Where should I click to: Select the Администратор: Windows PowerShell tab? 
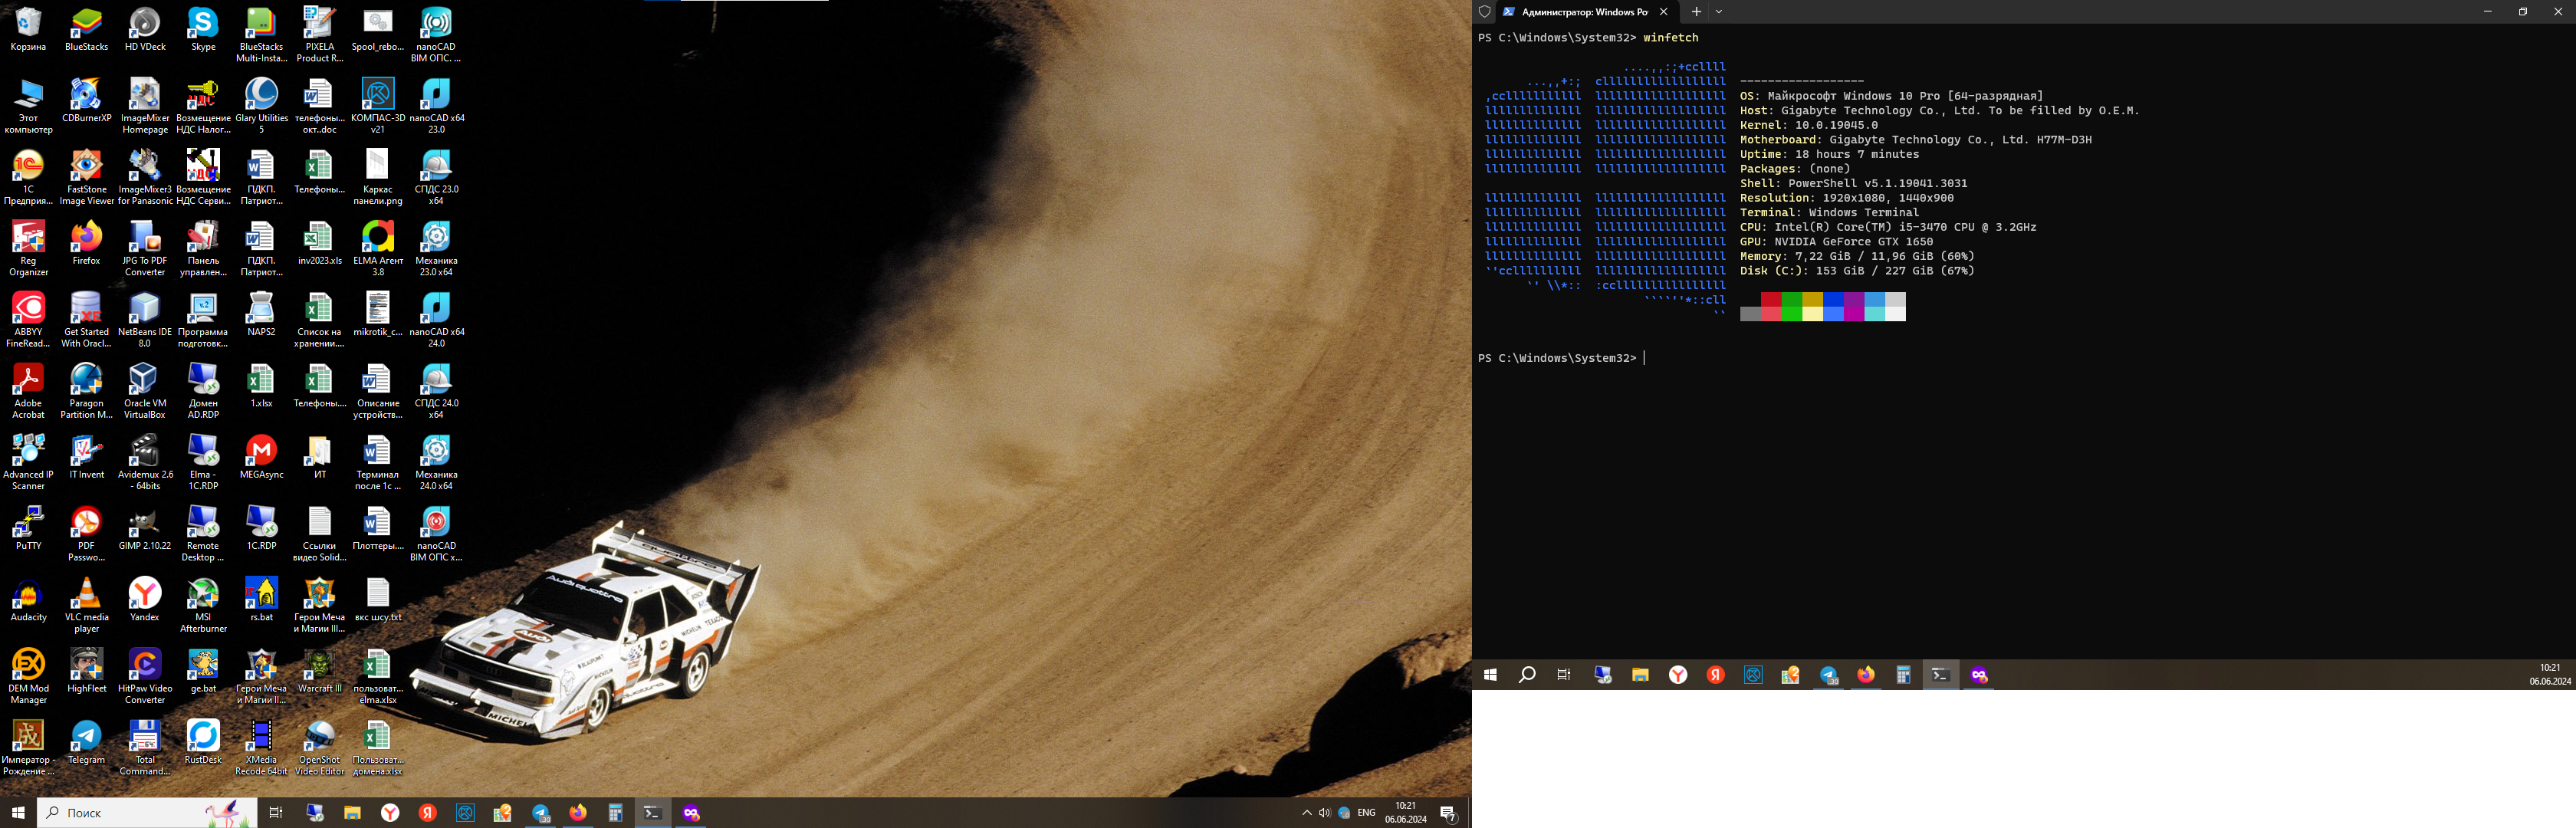(1586, 12)
